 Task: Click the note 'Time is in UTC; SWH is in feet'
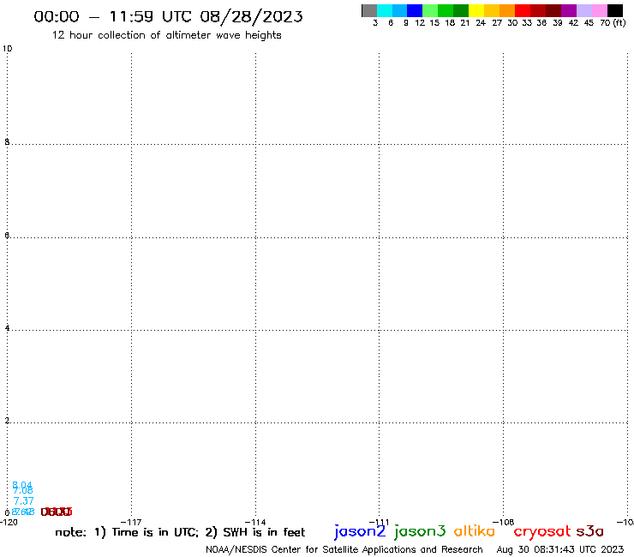(180, 532)
